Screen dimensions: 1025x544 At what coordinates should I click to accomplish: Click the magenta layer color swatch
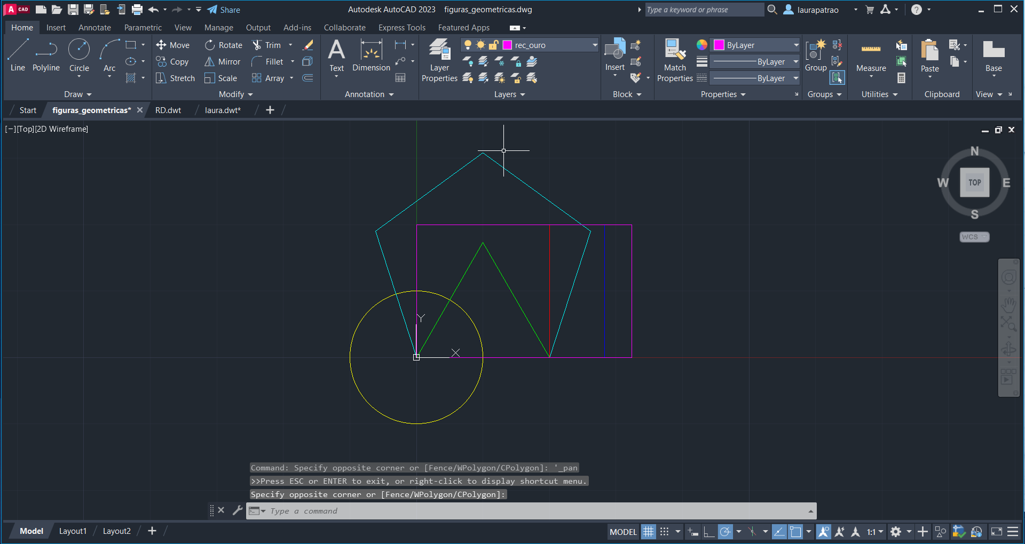[x=507, y=45]
